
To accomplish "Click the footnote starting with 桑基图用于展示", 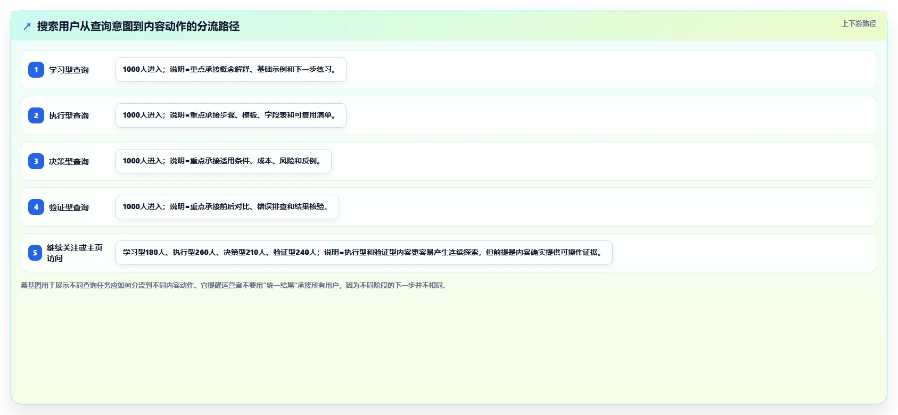I will [235, 285].
